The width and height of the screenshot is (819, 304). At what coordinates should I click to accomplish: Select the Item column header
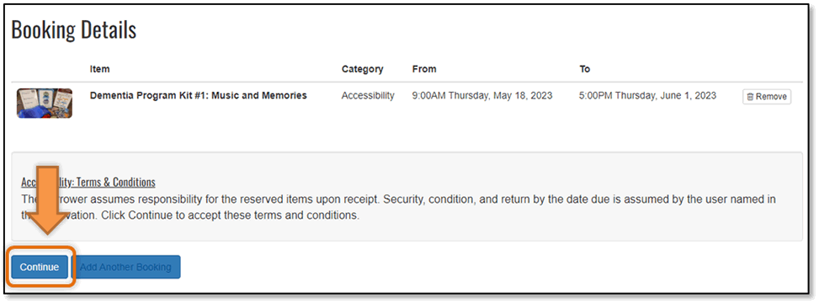point(100,69)
